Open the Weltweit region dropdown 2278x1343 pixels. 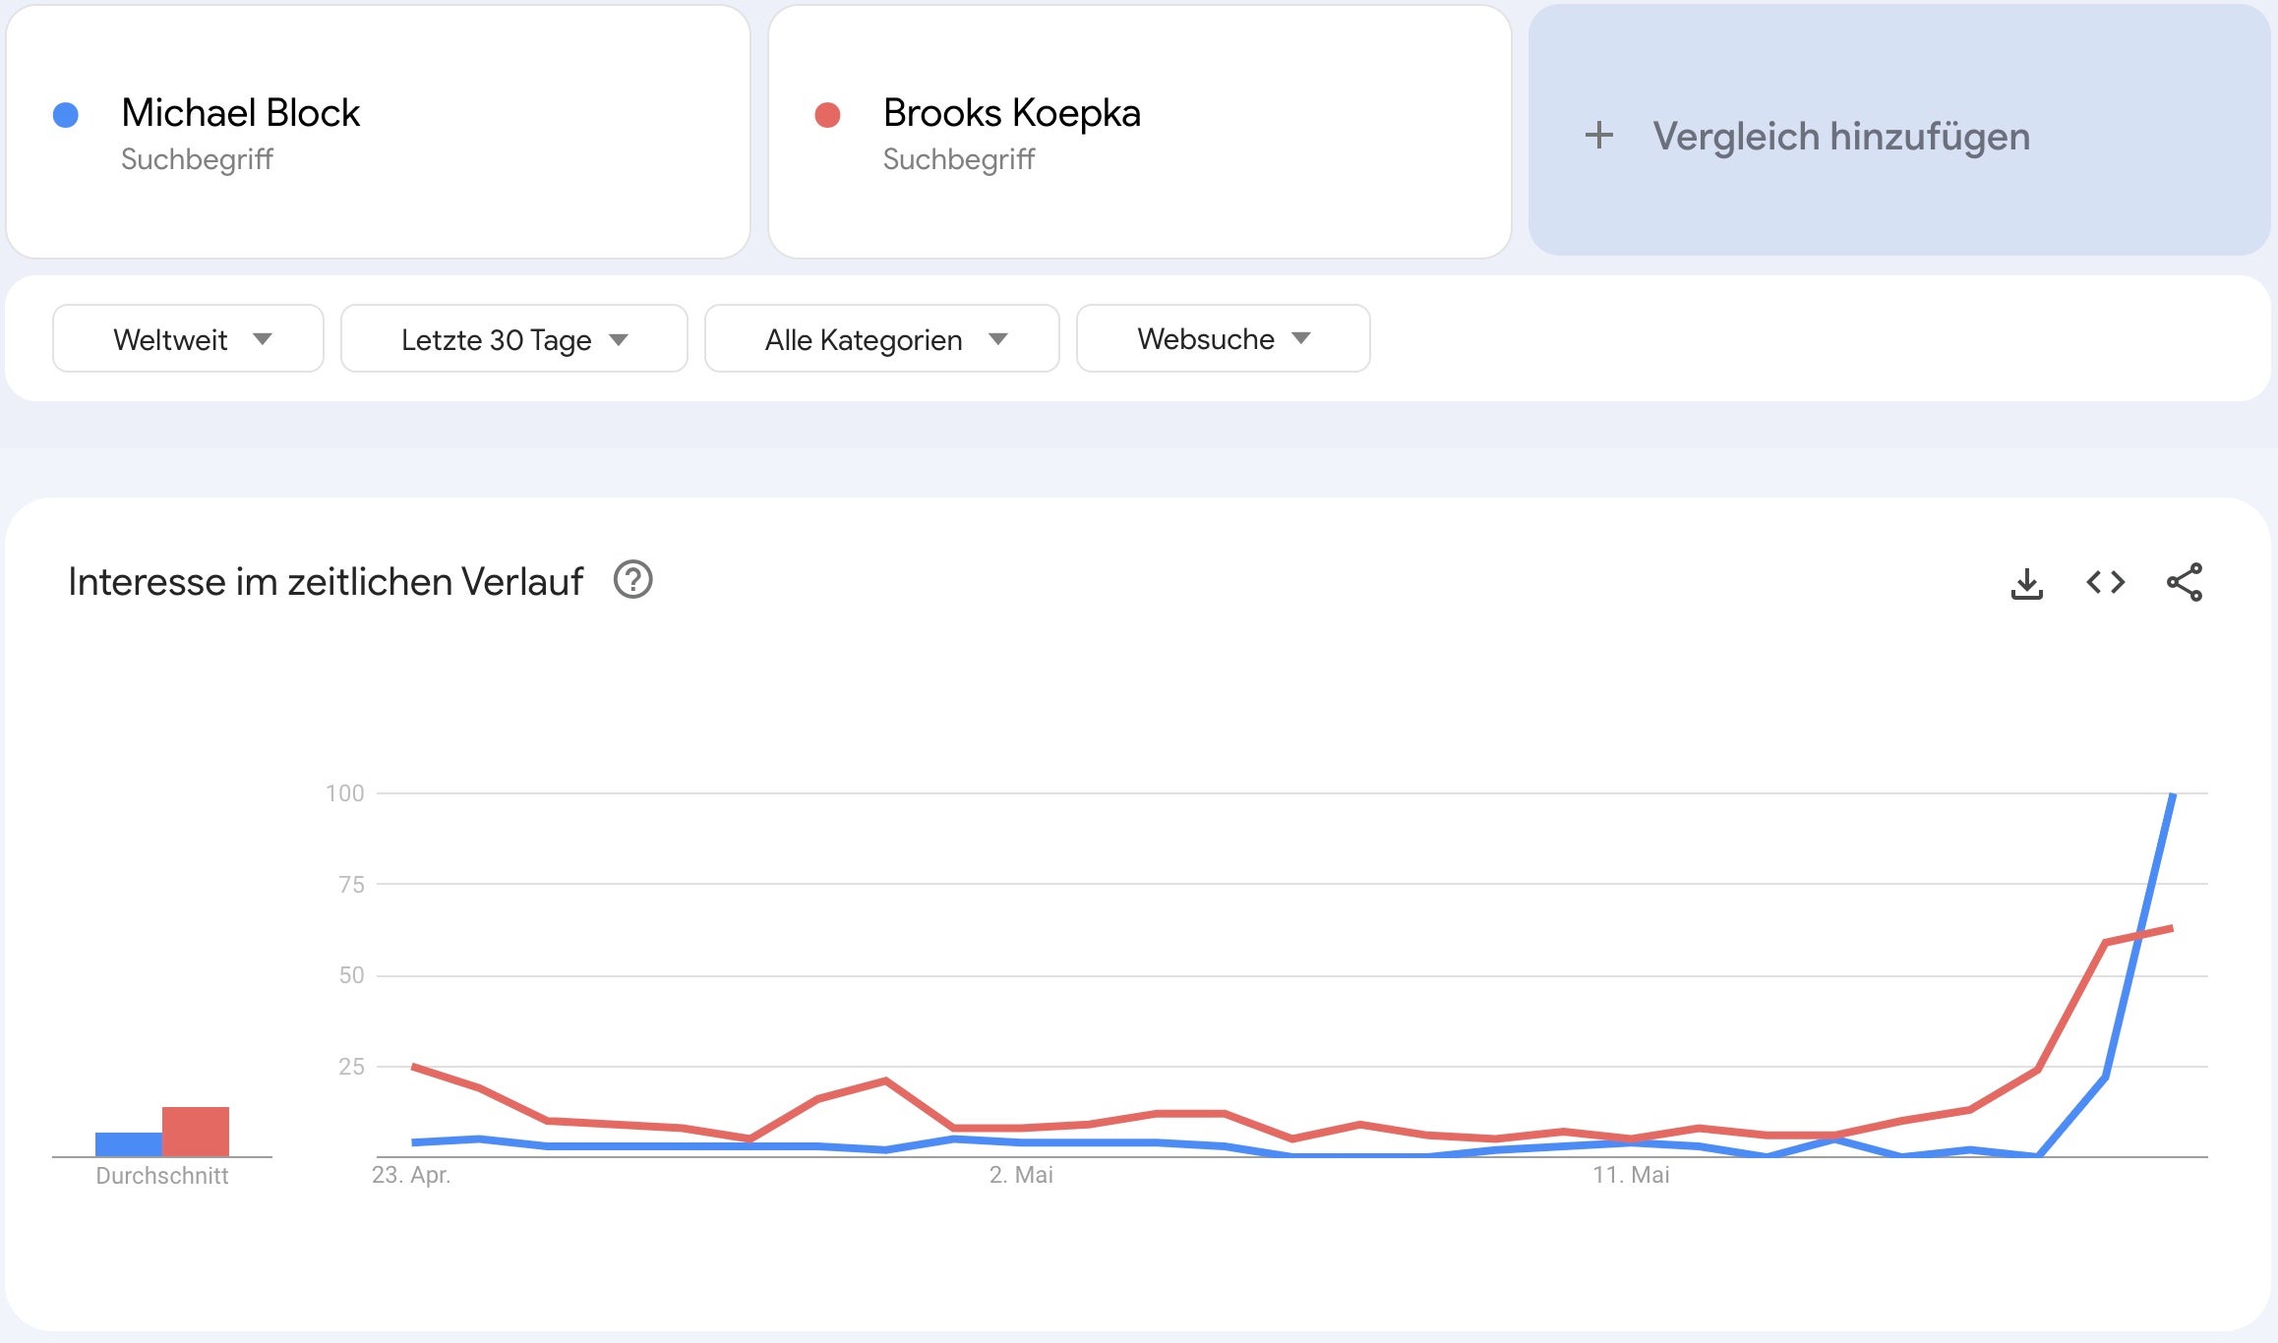coord(188,339)
